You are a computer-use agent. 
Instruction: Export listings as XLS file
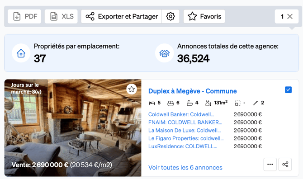coord(61,16)
